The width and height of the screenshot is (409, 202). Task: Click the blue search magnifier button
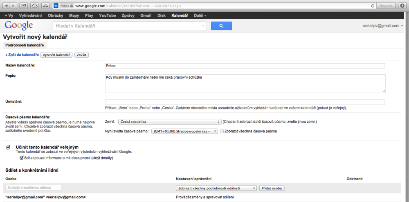coord(221,26)
